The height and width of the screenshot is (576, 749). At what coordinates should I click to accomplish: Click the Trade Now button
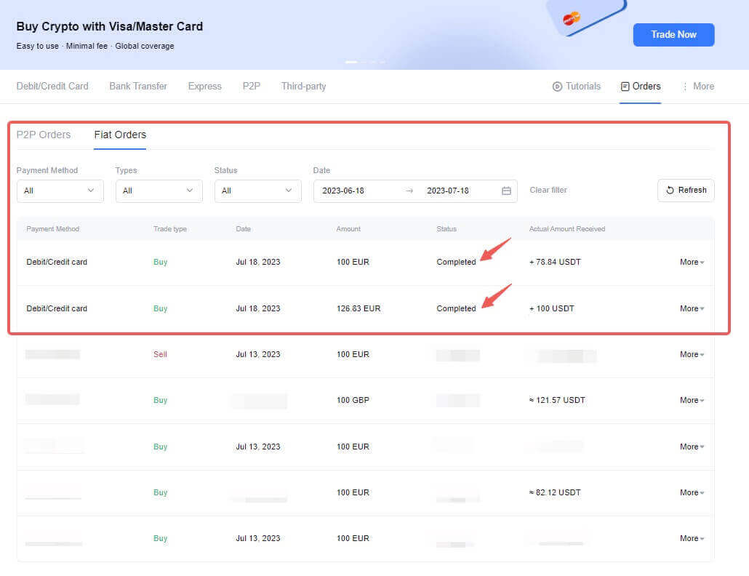673,34
